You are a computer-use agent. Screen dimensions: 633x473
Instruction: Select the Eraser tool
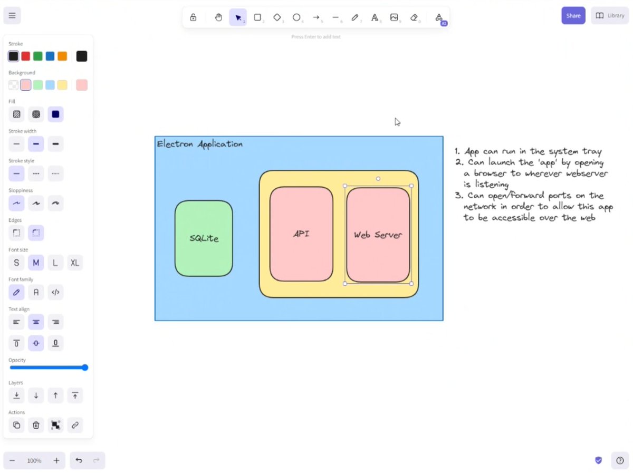click(x=414, y=17)
